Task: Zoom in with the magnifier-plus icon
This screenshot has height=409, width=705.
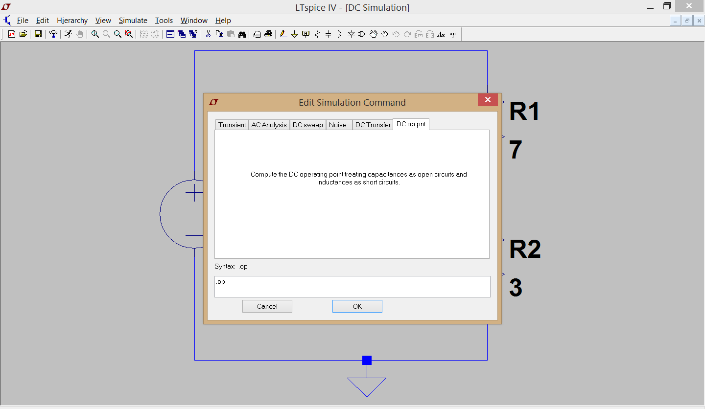Action: pos(95,34)
